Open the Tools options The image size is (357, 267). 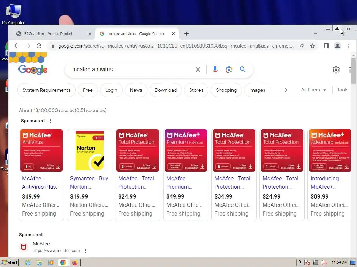coord(342,90)
